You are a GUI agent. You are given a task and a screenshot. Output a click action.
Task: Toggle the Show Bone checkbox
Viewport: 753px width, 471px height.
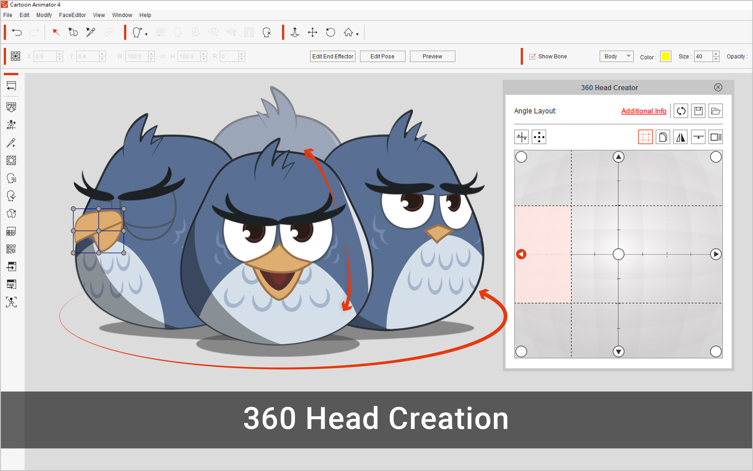coord(532,57)
